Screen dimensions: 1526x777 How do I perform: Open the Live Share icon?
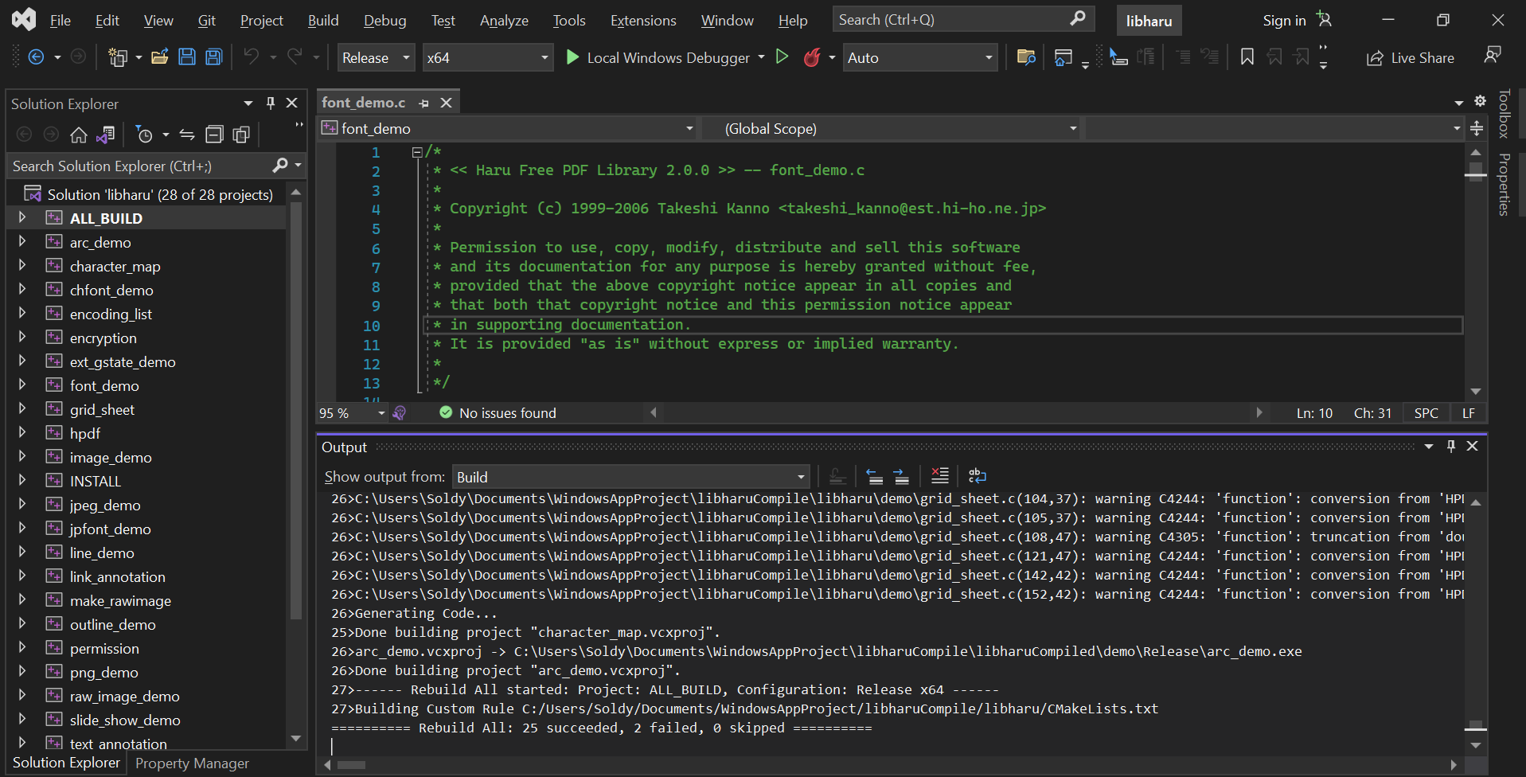[1375, 57]
